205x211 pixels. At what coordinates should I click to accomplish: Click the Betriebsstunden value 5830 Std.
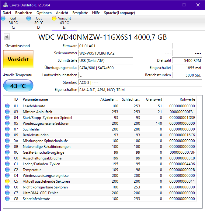point(187,75)
